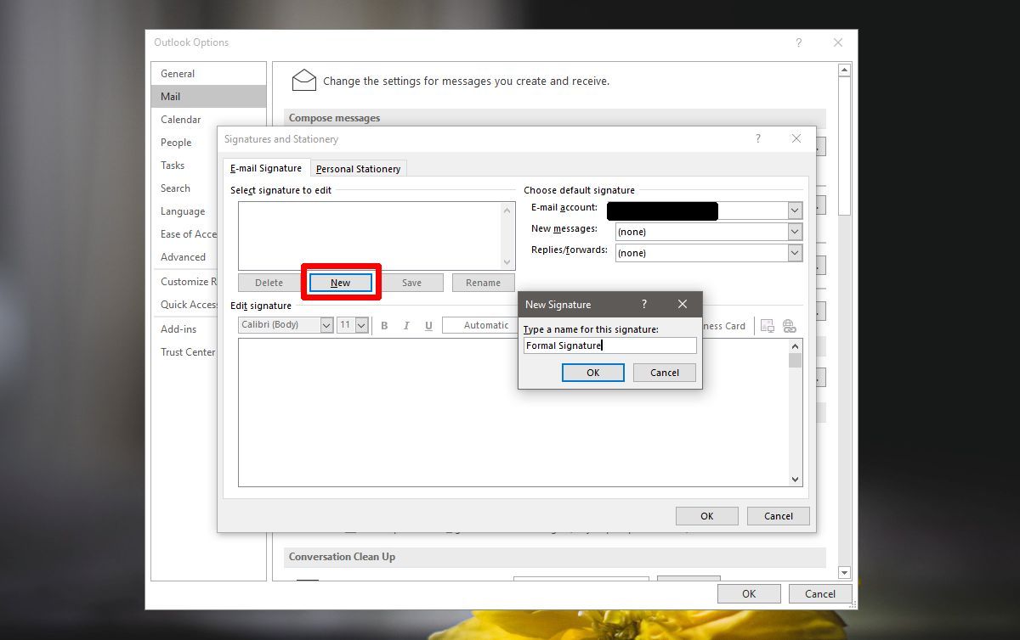Open the Business Card inserter
Screen dimensions: 1020x640
tap(722, 325)
